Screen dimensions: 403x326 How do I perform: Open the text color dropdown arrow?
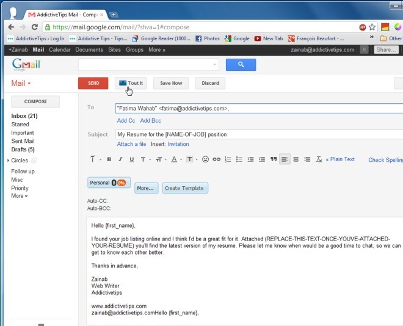181,159
